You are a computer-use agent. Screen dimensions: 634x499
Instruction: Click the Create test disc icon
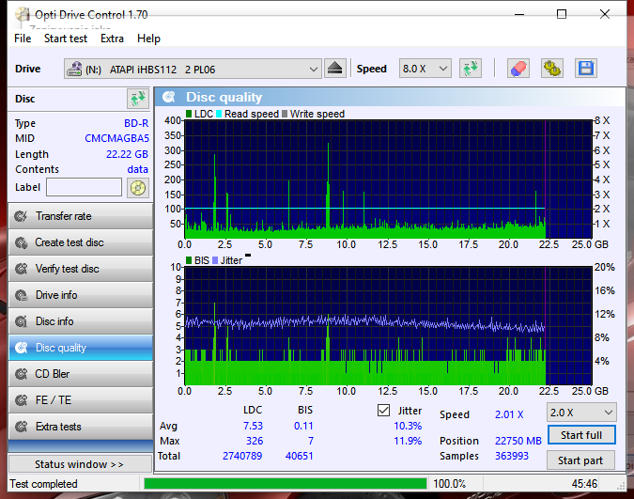click(x=21, y=242)
